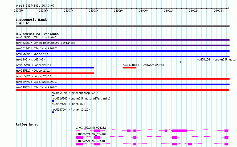Click the RefSeq Genes track title
Screen dimensions: 237x147
[x=27, y=124]
